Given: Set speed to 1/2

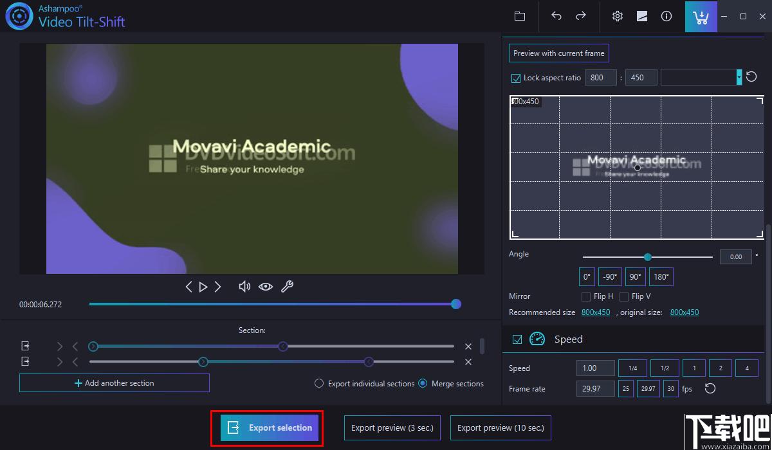Looking at the screenshot, I should click(x=665, y=368).
